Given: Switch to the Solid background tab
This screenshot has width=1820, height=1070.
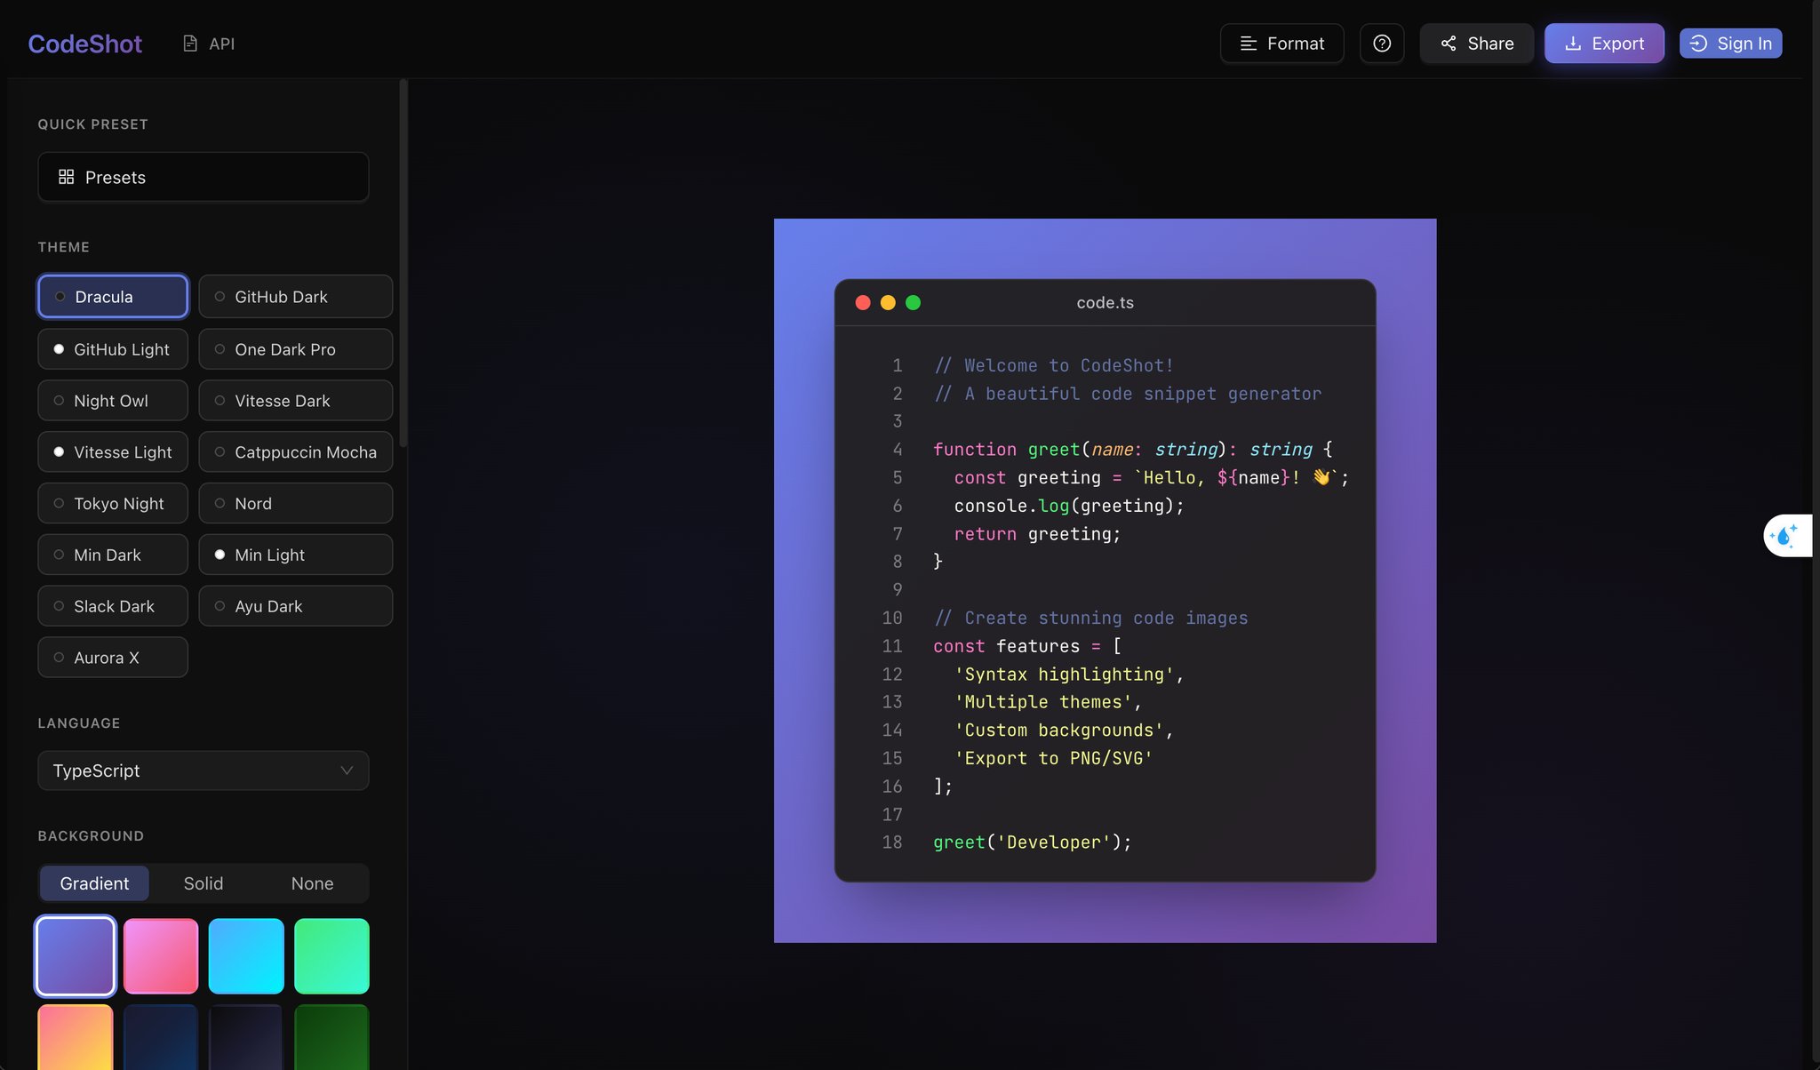Looking at the screenshot, I should pos(204,883).
